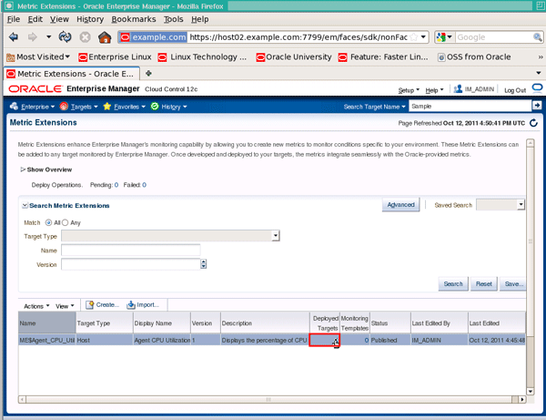This screenshot has height=420, width=546.
Task: Open the Targets menu with target icon
Action: tap(78, 107)
